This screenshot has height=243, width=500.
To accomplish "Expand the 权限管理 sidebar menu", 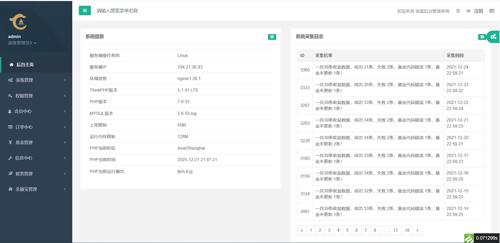I will (36, 96).
